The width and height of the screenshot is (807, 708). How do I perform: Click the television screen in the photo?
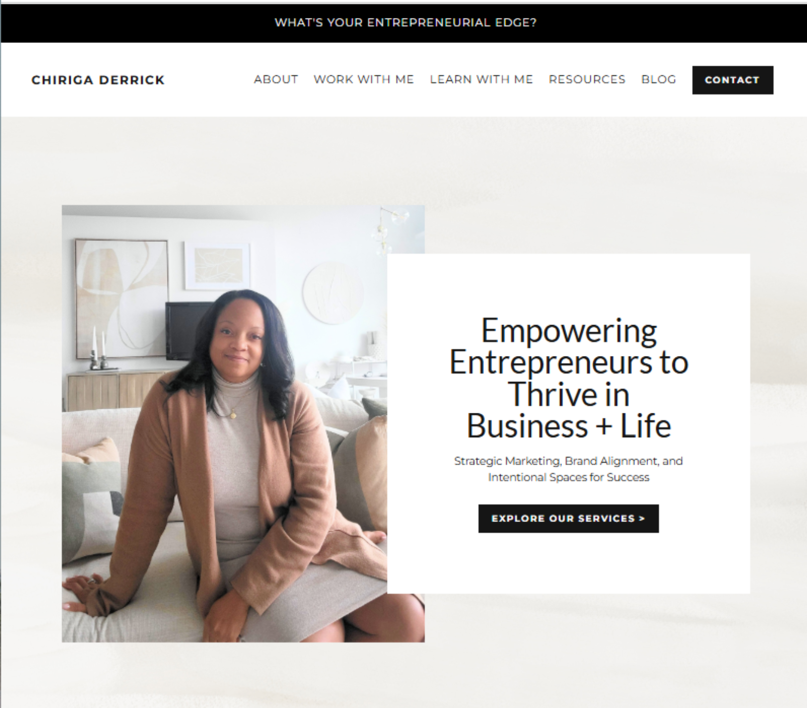pyautogui.click(x=187, y=330)
